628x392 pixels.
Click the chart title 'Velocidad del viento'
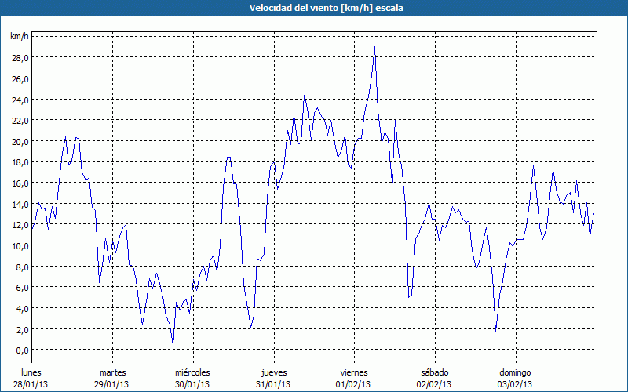pyautogui.click(x=314, y=8)
